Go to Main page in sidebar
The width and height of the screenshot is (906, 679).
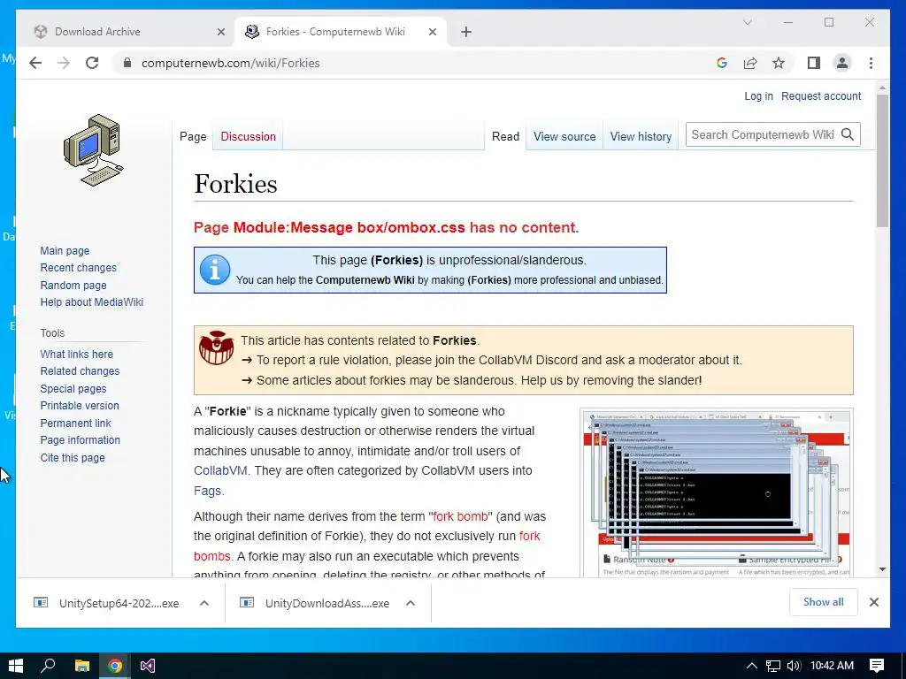(65, 250)
